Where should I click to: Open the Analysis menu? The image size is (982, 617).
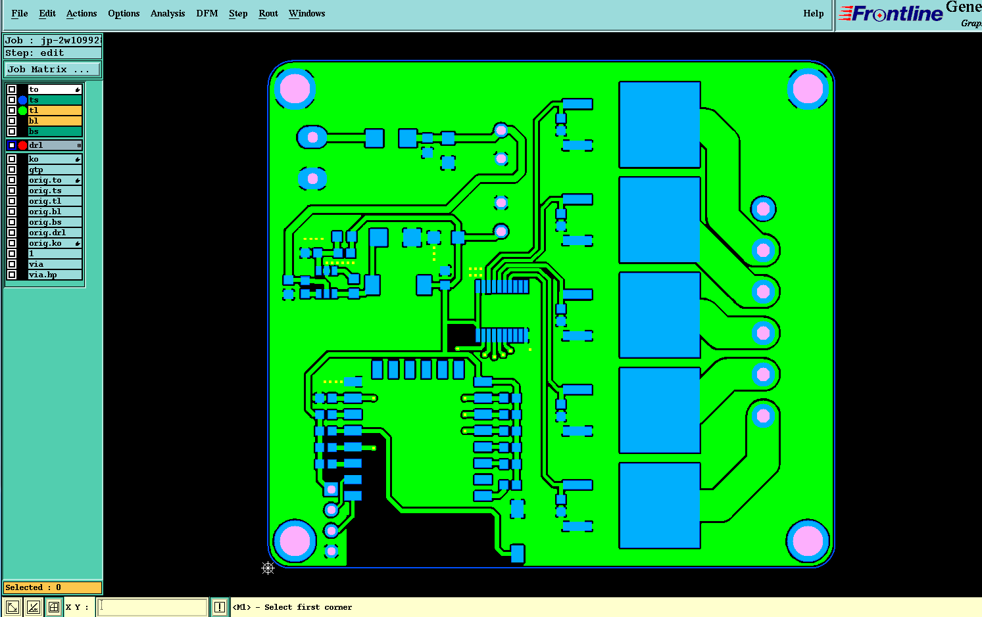[168, 13]
